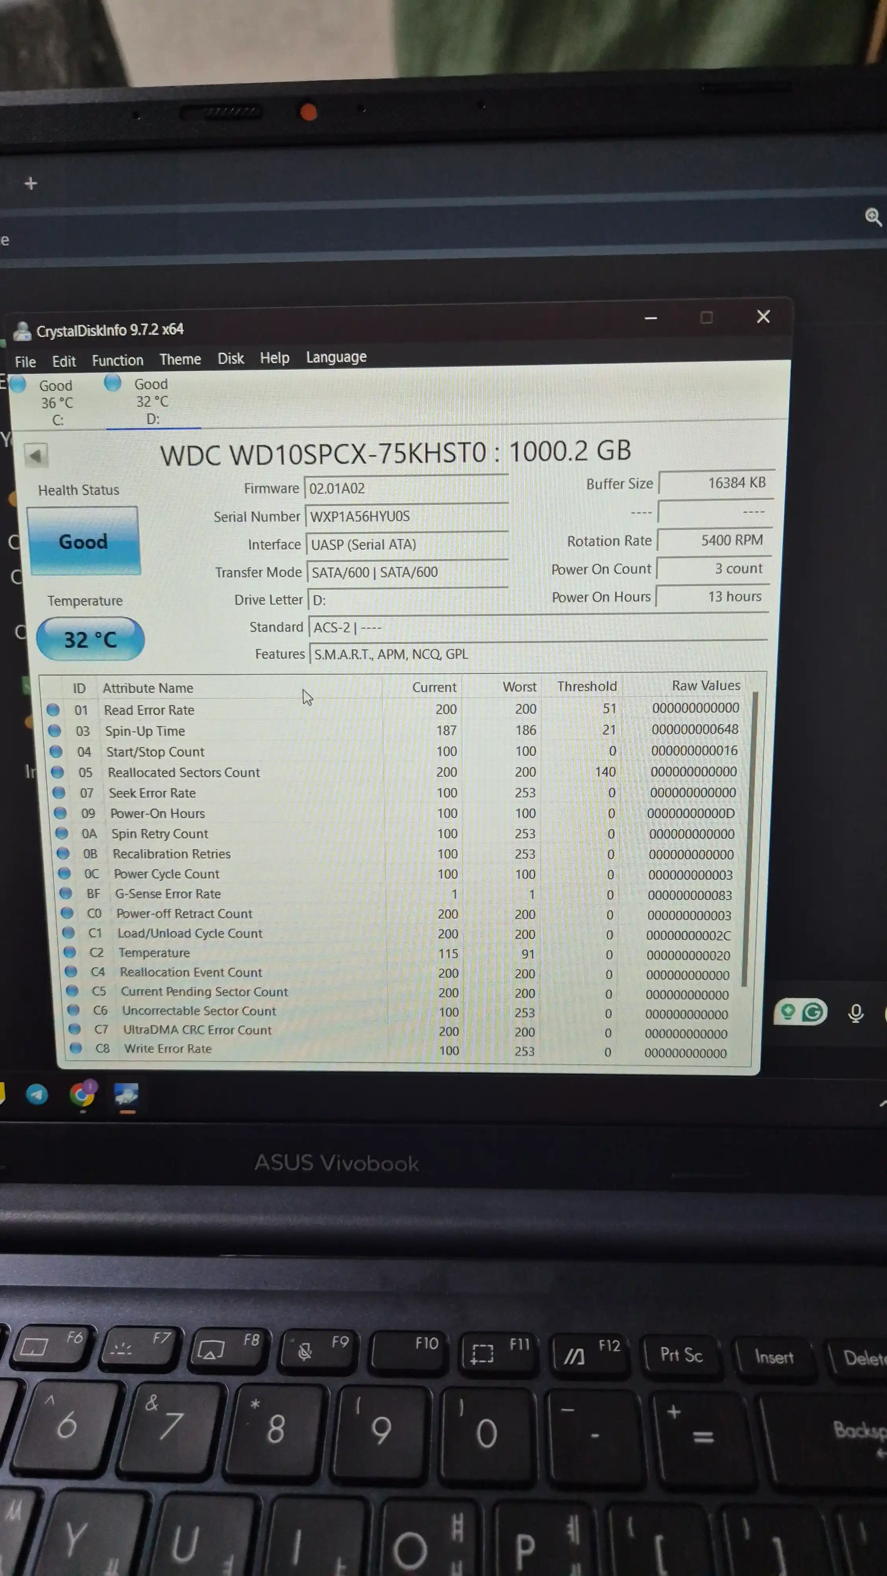The width and height of the screenshot is (887, 1576).
Task: Open the Help menu
Action: [274, 358]
